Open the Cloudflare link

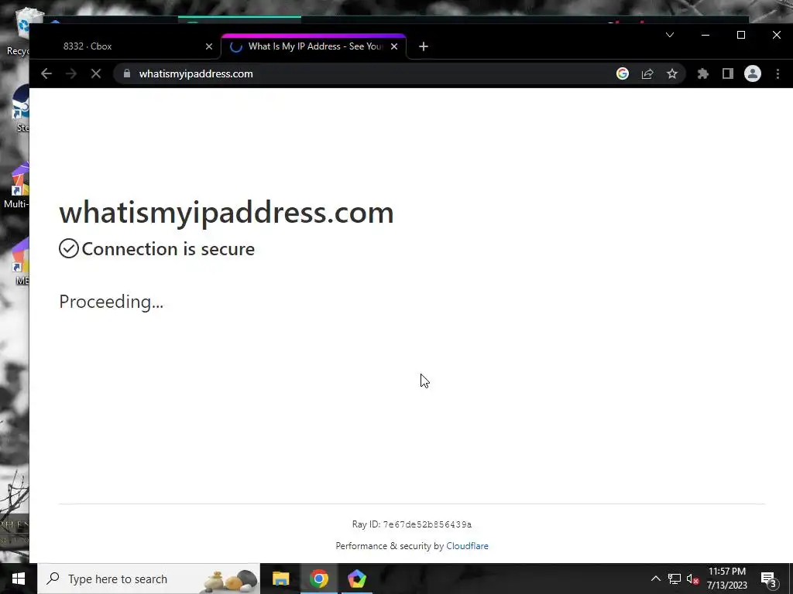click(x=467, y=546)
